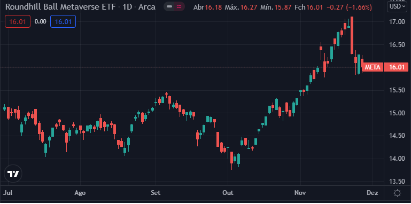Click the 13.50 price scale label
411x204 pixels.
397,181
